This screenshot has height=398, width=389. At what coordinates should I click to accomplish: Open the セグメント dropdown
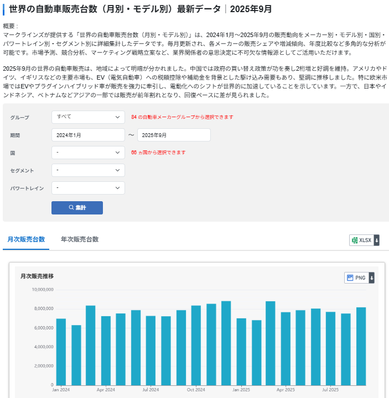[x=88, y=170]
